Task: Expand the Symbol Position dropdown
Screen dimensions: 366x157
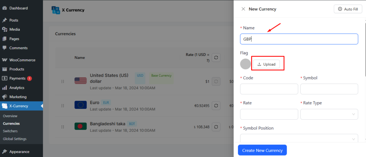Action: 299,139
